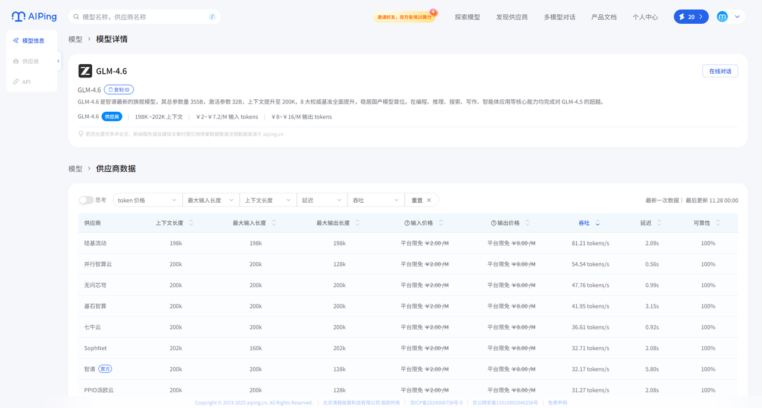Screen dimensions: 762x408
Task: Open 多模型对话 in top navigation
Action: [x=560, y=17]
